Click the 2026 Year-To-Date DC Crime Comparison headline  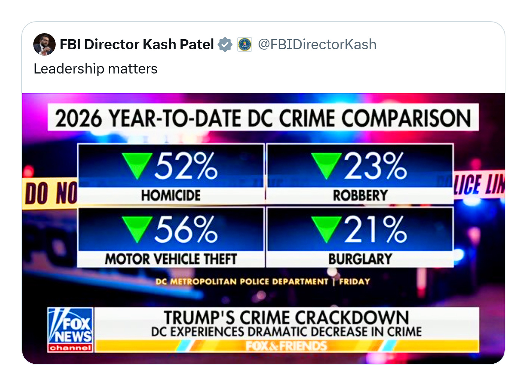(x=263, y=118)
